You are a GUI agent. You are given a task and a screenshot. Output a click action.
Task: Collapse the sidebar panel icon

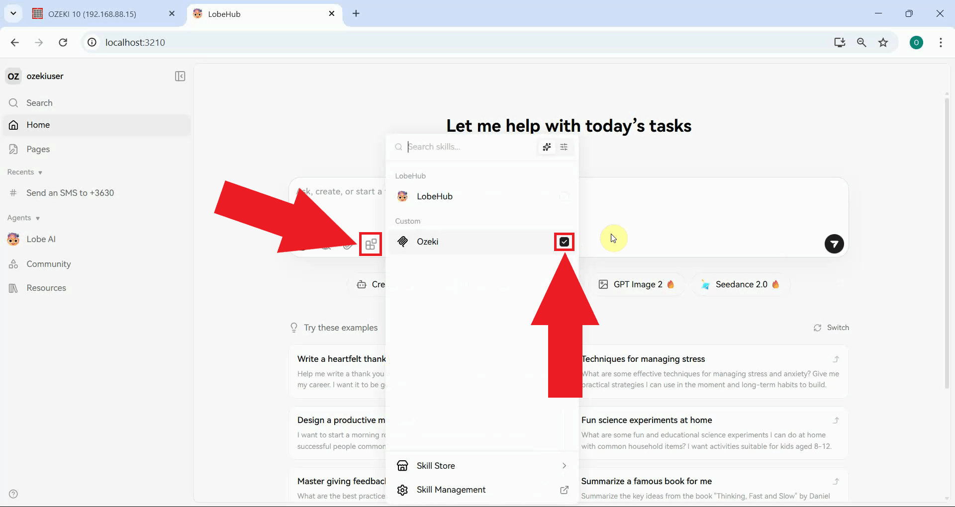[x=180, y=76]
